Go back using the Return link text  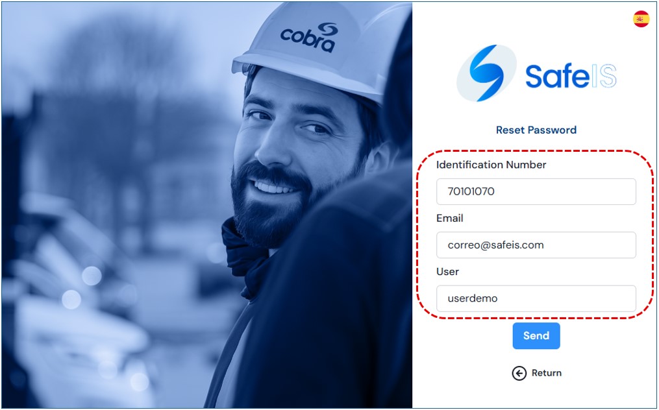(547, 373)
